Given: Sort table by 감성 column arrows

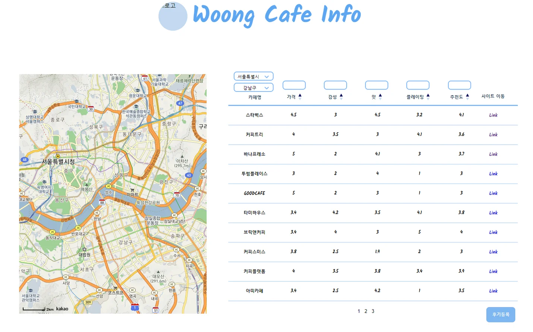Looking at the screenshot, I should [x=341, y=97].
